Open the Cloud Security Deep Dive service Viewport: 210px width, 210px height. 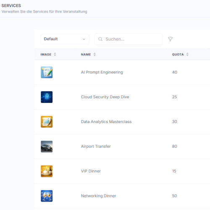(105, 97)
